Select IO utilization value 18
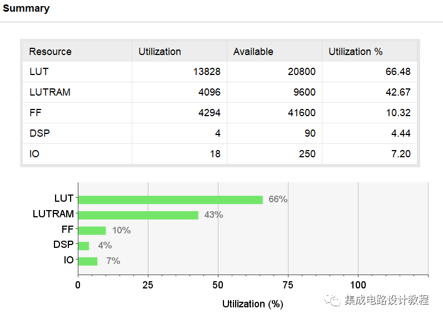Screen dimensions: 443x319 (215, 154)
